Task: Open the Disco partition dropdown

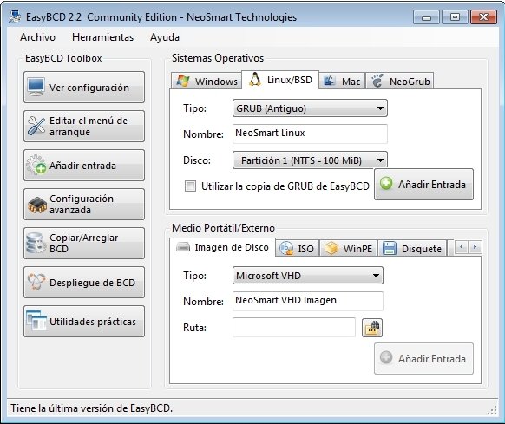Action: (310, 160)
